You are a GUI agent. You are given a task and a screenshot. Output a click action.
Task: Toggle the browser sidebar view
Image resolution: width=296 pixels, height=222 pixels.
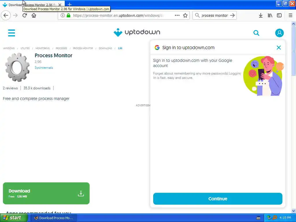click(x=279, y=16)
